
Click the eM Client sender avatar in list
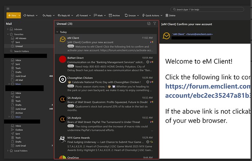[62, 39]
